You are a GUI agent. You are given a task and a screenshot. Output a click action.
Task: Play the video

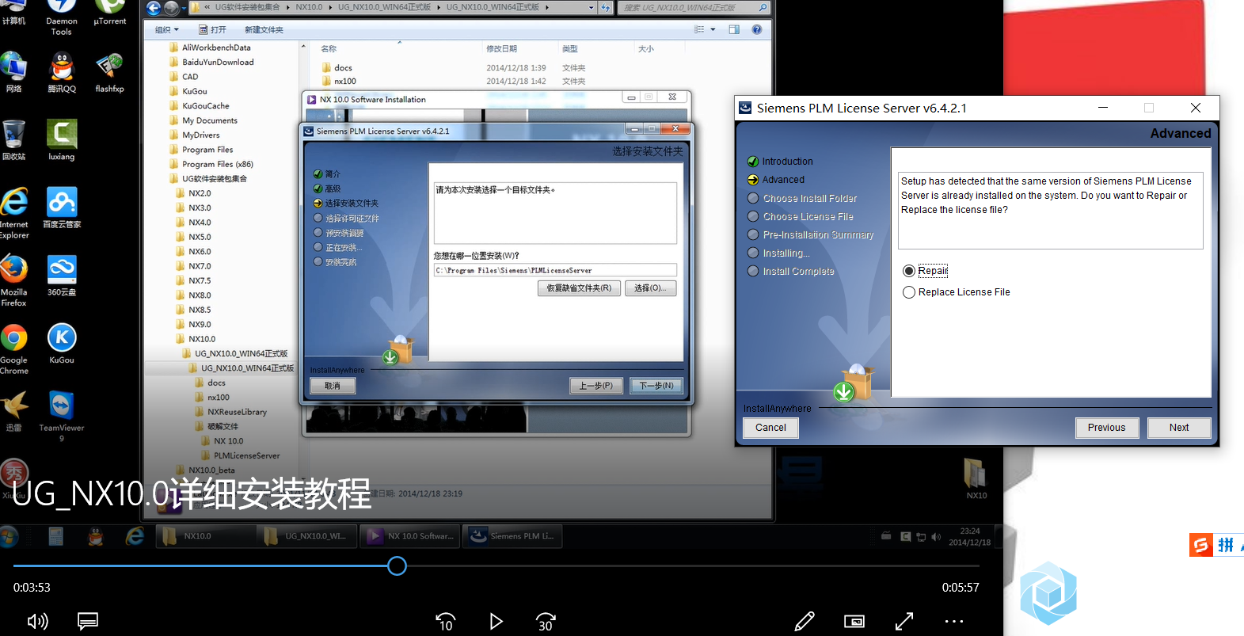tap(496, 622)
